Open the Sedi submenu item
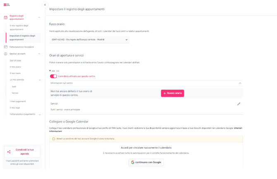277x179 pixels. tap(14, 87)
